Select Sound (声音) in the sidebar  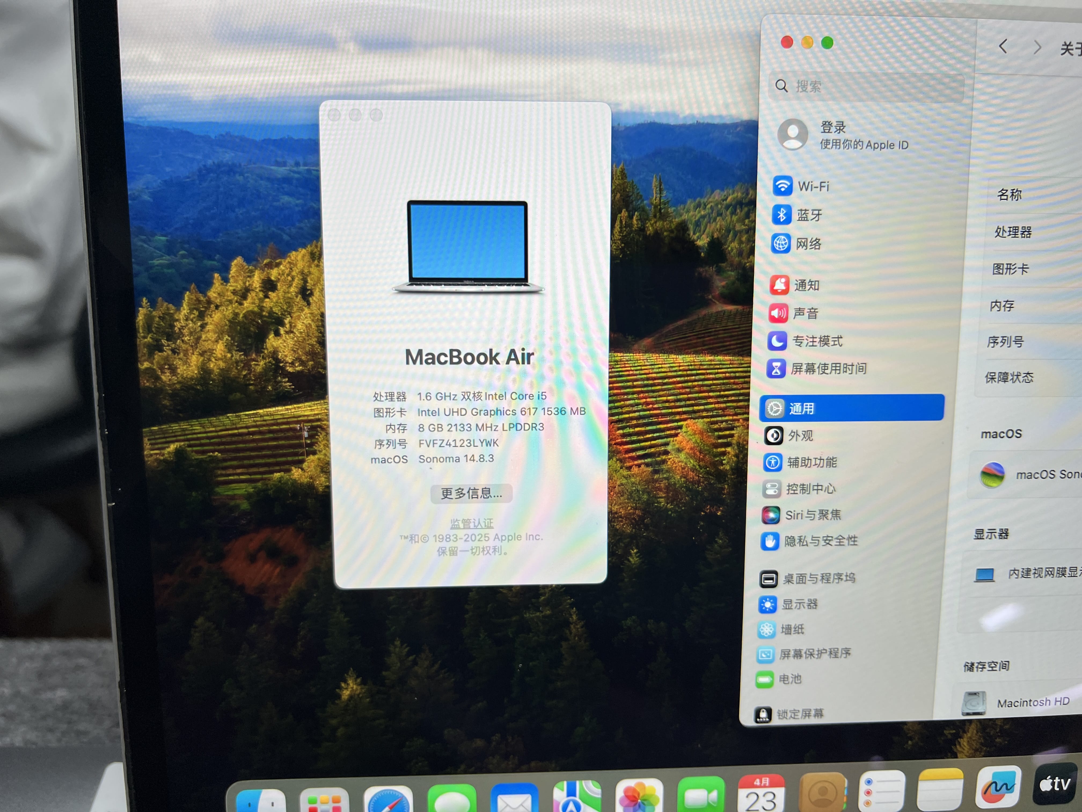tap(794, 313)
